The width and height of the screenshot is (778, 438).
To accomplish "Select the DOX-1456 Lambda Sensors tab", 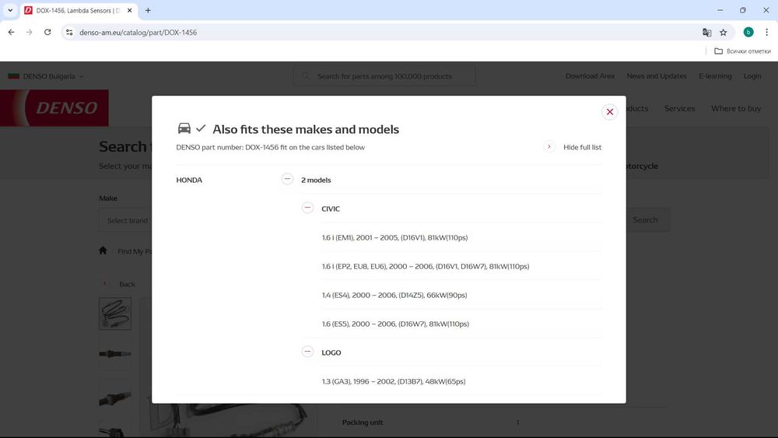I will [78, 10].
